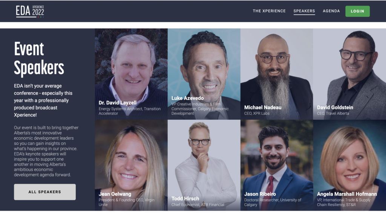Click the Event Speakers heading
This screenshot has width=386, height=213.
[x=39, y=58]
